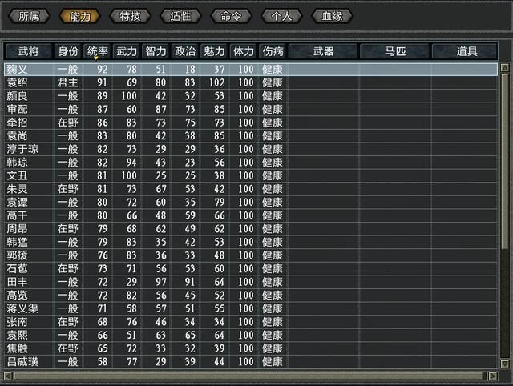Select the officer row 韩琼

(251, 163)
